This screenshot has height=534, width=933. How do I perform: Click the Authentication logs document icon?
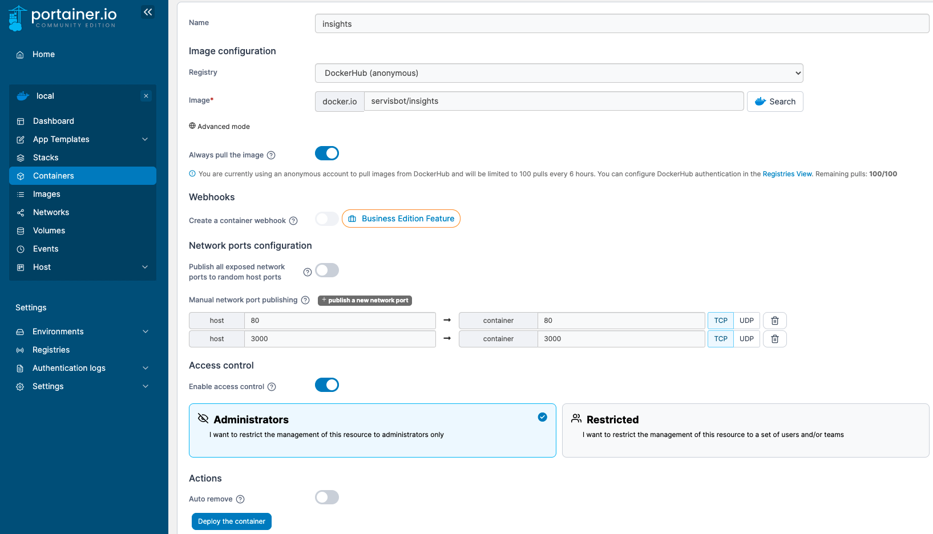point(20,369)
